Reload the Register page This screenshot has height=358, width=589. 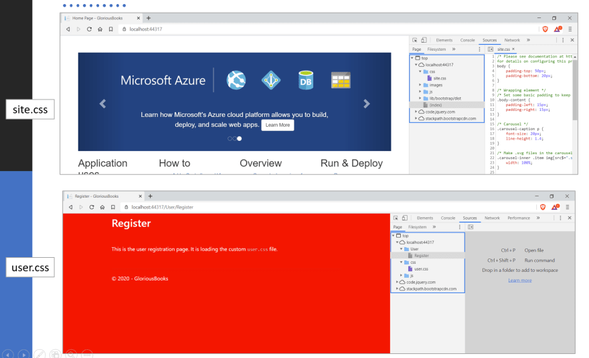[92, 207]
